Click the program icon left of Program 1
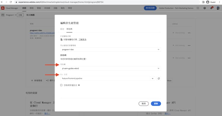Screen dimensions: 222x116 coord(3,15)
